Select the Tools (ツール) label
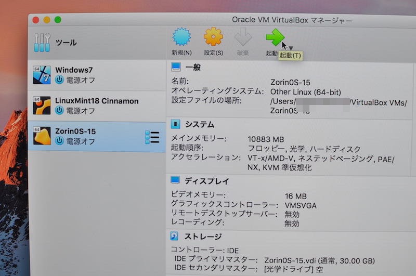Viewport: 416px width, 276px height. [66, 43]
